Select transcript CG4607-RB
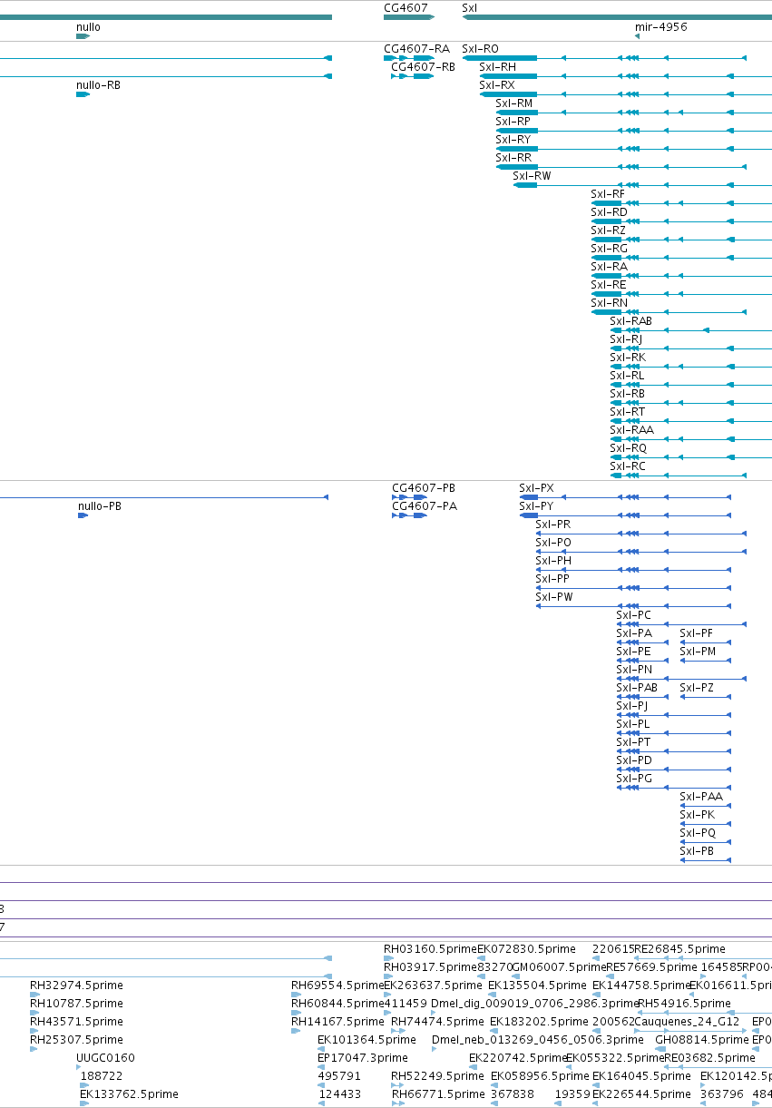Image resolution: width=772 pixels, height=1108 pixels. pos(423,67)
